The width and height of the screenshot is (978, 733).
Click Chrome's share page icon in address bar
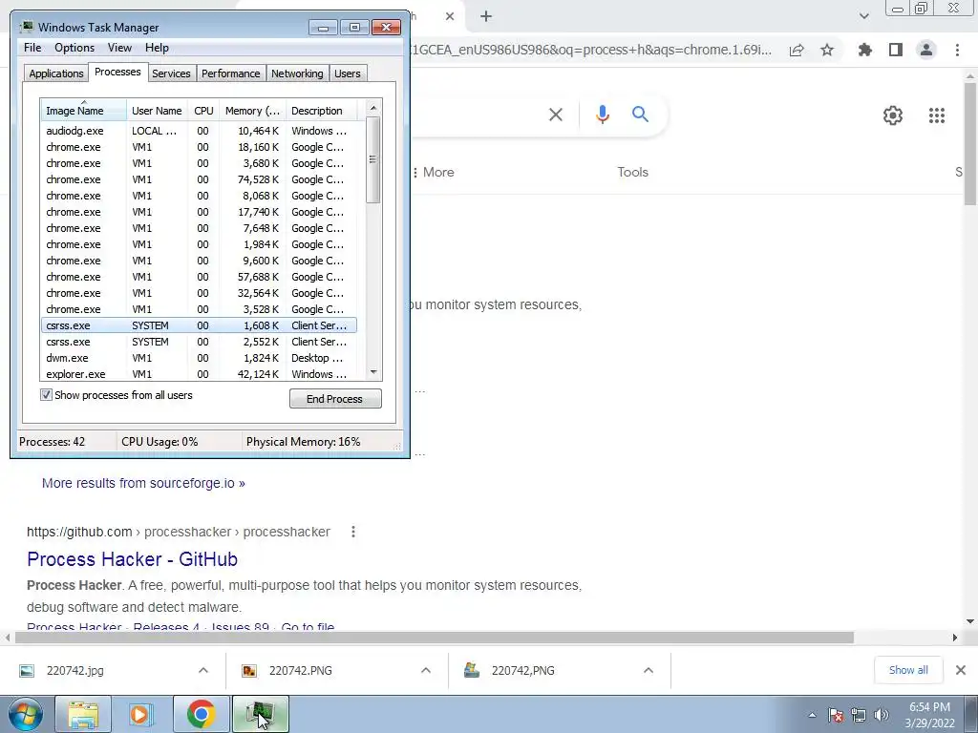797,51
